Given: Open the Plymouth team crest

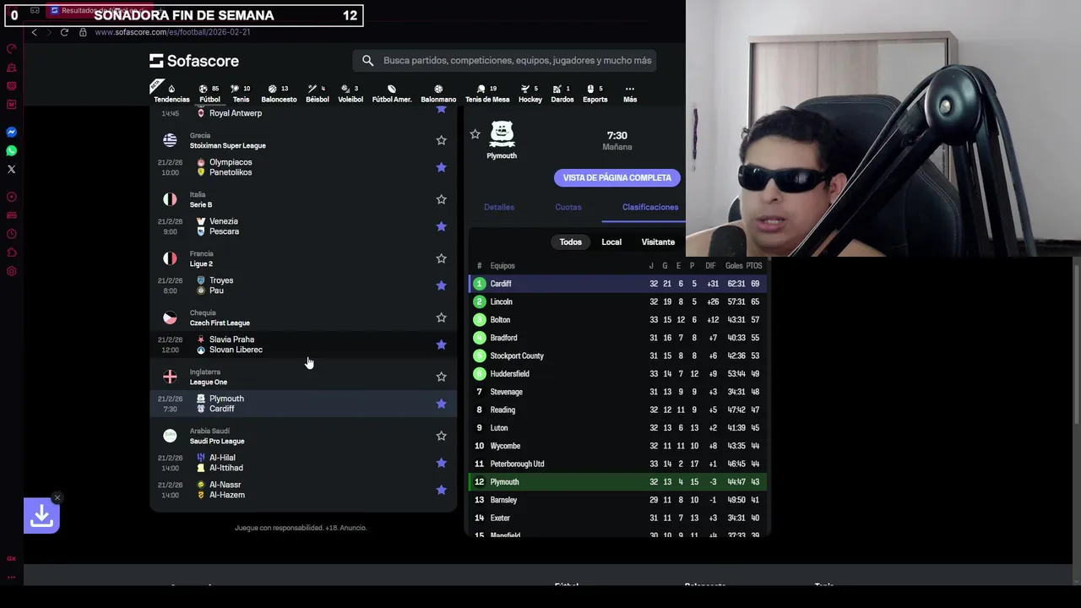Looking at the screenshot, I should click(502, 133).
